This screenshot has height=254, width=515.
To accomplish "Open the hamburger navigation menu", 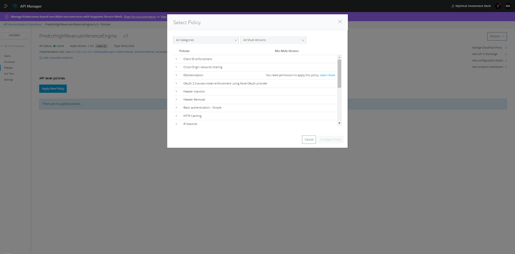I will tap(6, 6).
